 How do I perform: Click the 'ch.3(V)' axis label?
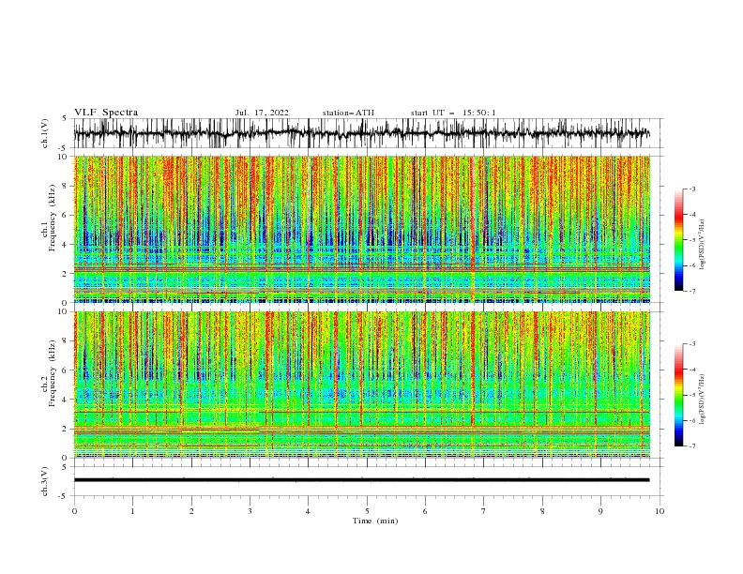click(x=45, y=481)
